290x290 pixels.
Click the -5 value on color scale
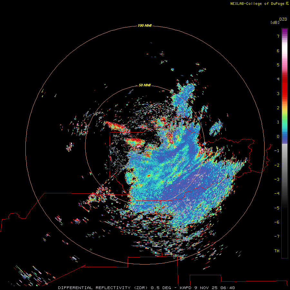click(x=277, y=208)
